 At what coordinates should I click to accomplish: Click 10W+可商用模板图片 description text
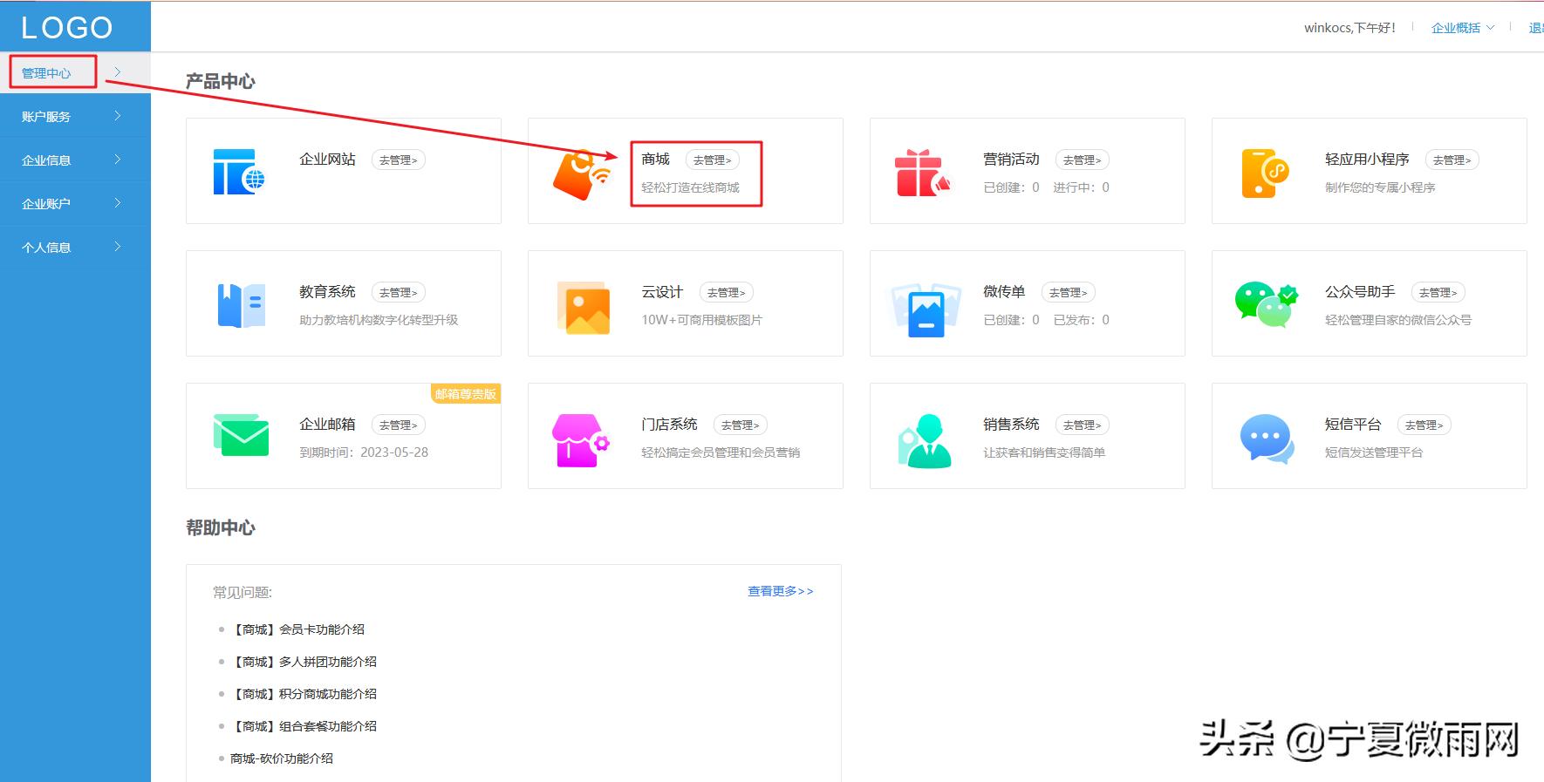pos(702,320)
